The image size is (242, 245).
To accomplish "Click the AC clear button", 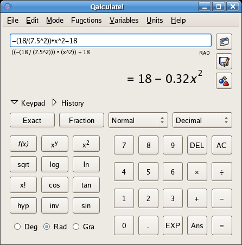I will tap(222, 145).
